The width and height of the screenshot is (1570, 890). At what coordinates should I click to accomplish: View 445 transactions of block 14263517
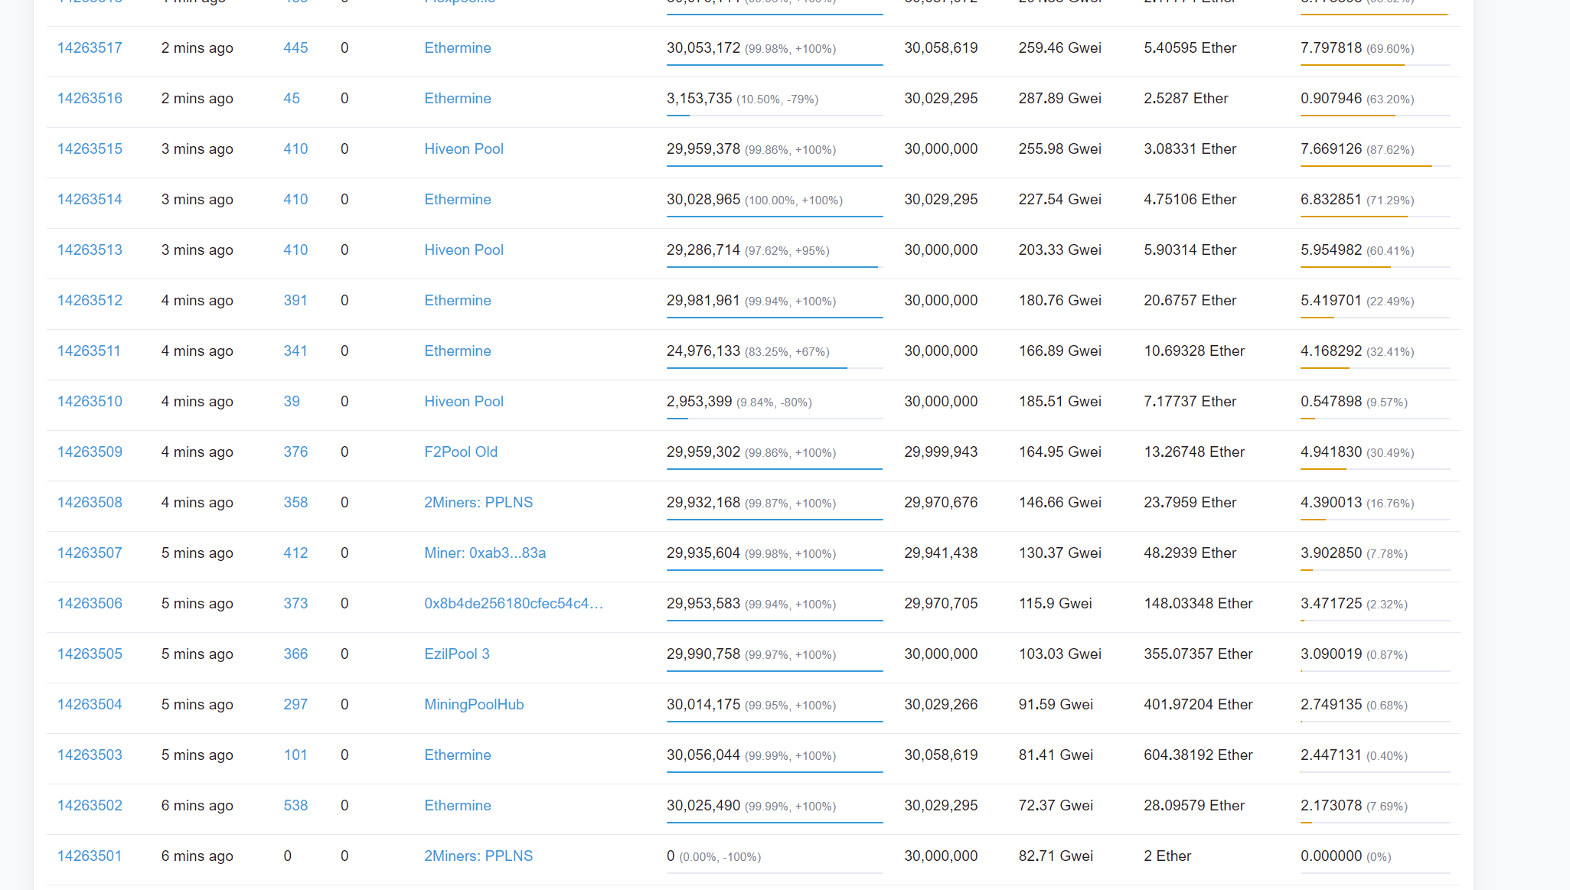click(x=295, y=48)
